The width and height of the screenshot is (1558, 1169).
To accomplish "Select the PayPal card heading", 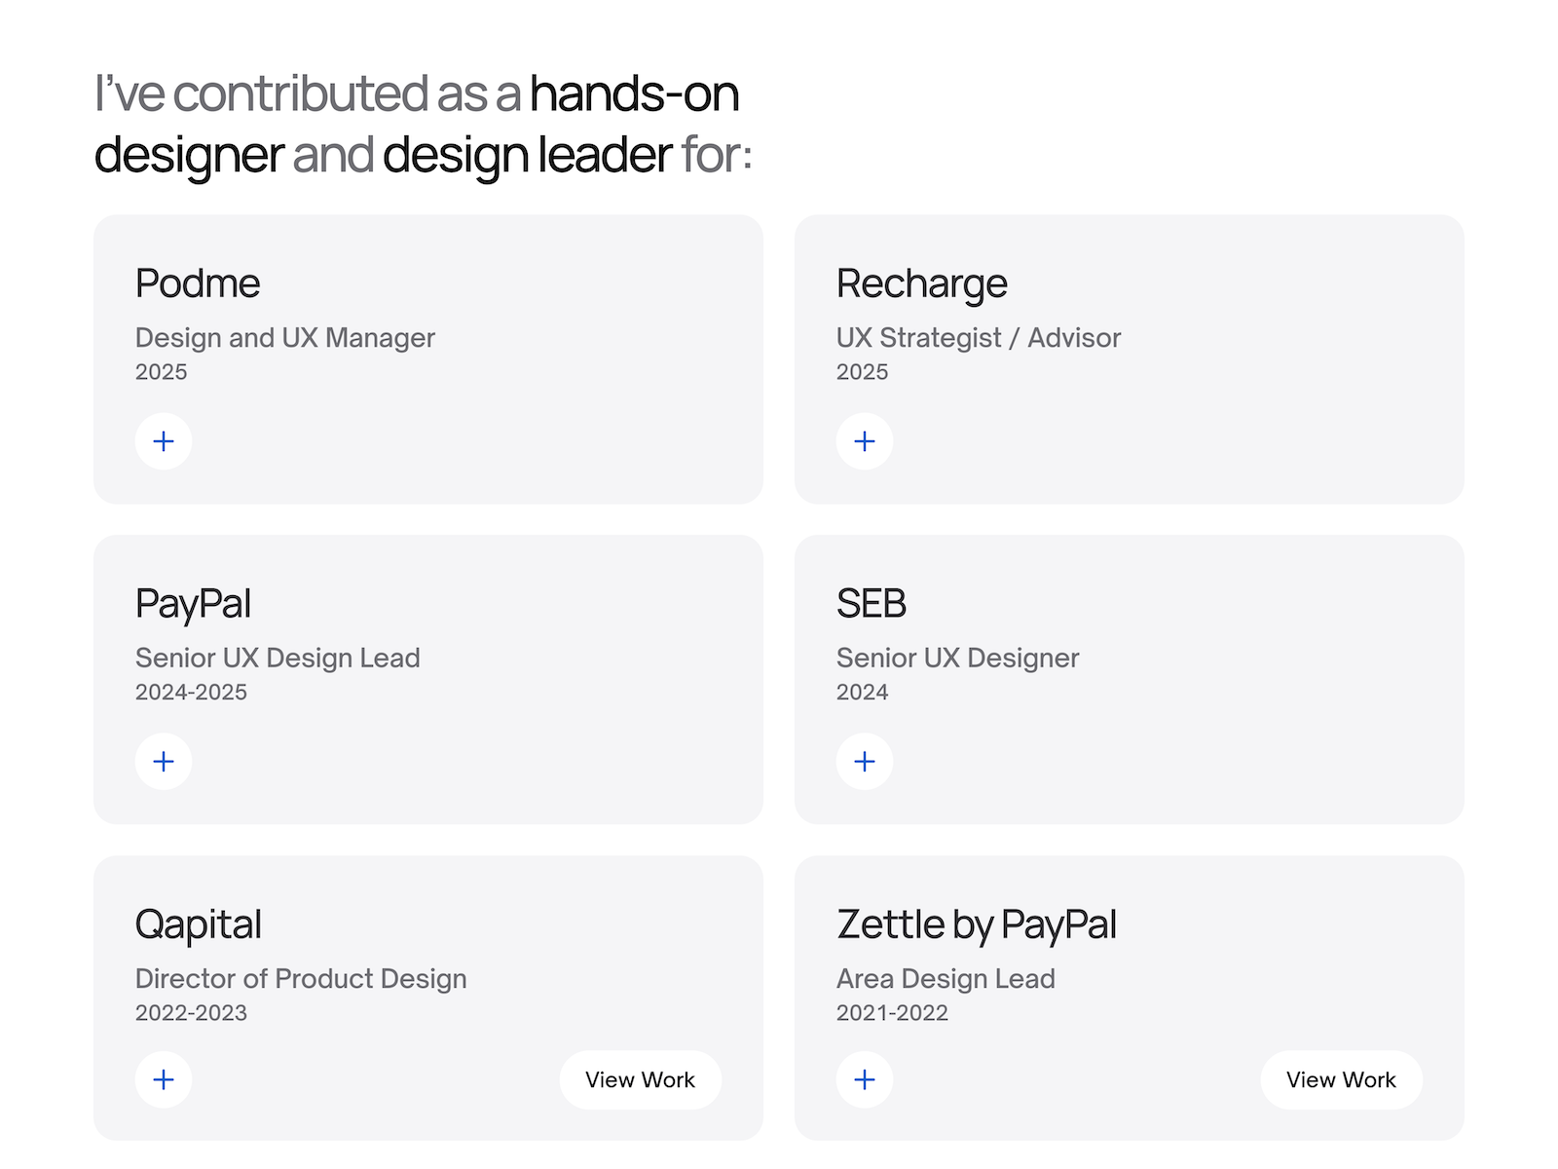I will tap(193, 604).
